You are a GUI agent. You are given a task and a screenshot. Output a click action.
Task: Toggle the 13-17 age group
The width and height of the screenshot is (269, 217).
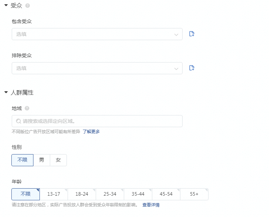pyautogui.click(x=54, y=194)
